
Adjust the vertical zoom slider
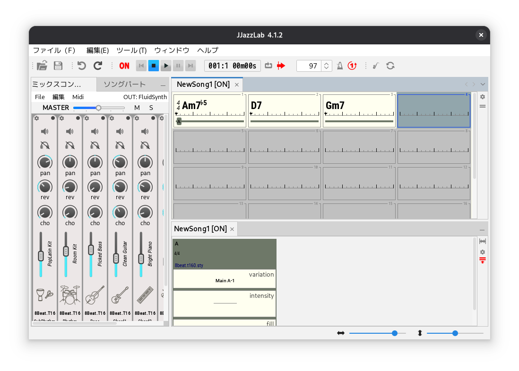pyautogui.click(x=455, y=333)
